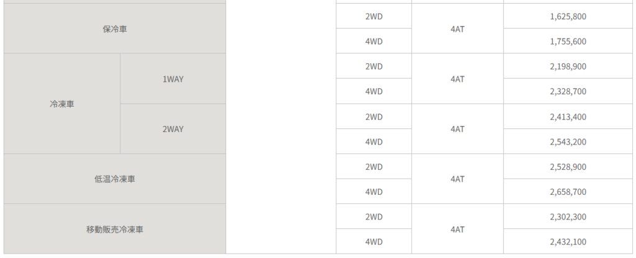The image size is (636, 258).
Task: Click the 4AT cell for 低温冷凍車
Action: click(457, 179)
